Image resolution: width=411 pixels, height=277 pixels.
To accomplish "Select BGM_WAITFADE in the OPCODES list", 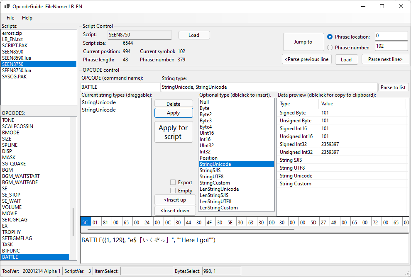I will click(35, 182).
